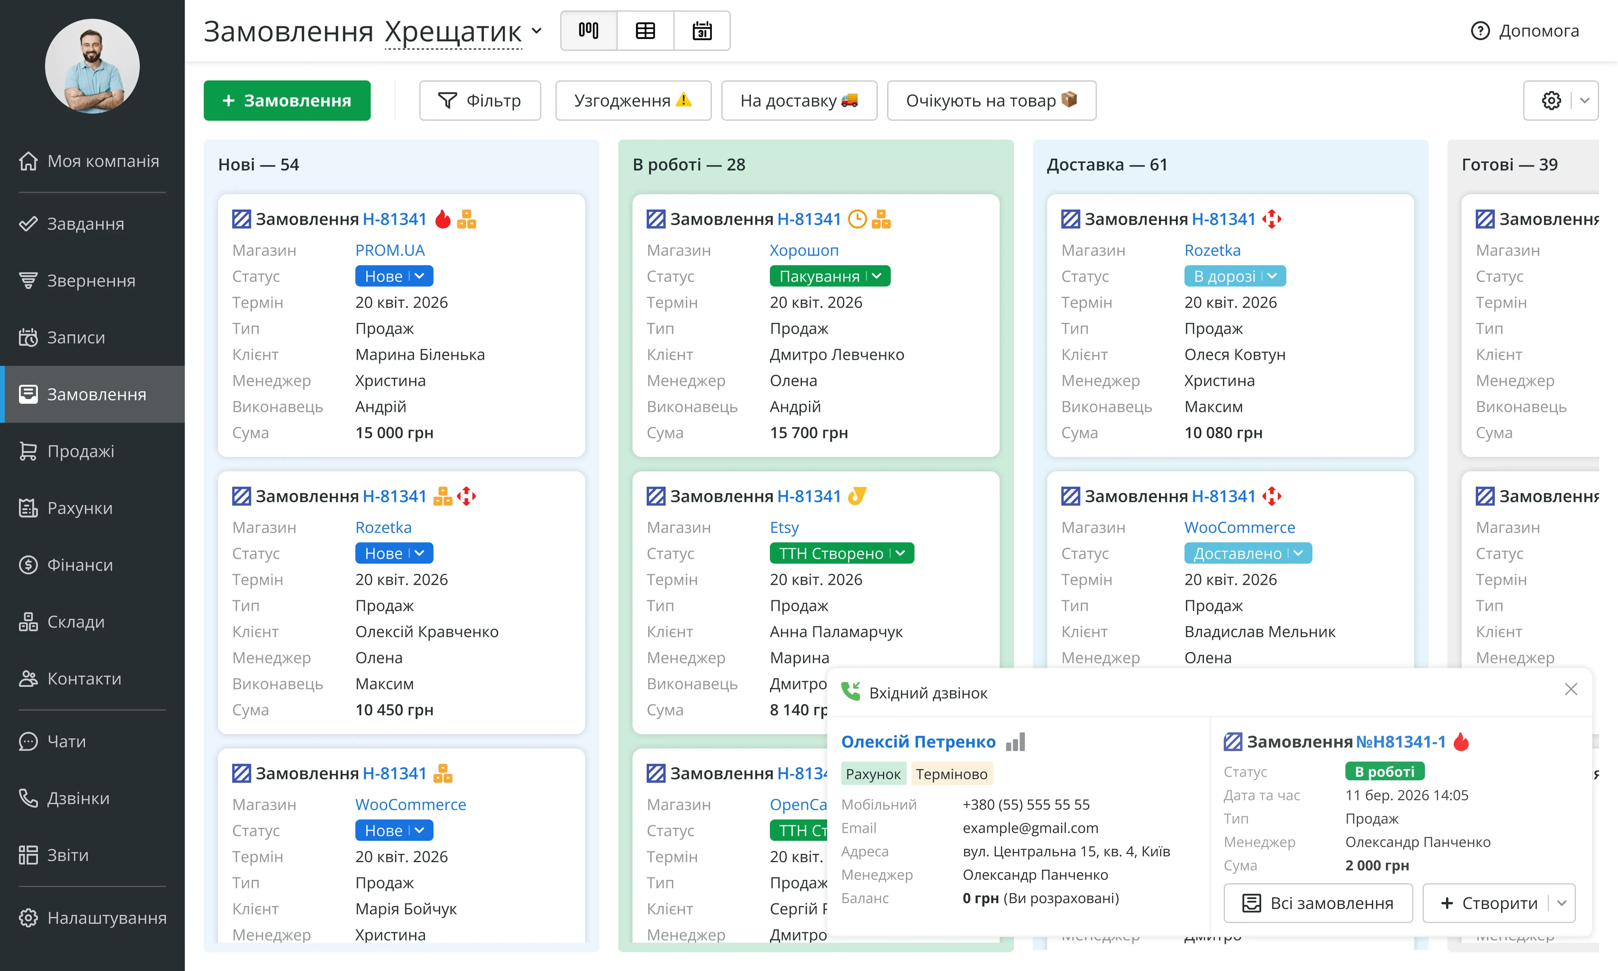Click the boxes icon on Марія Бойчук order
The width and height of the screenshot is (1618, 971).
point(443,773)
